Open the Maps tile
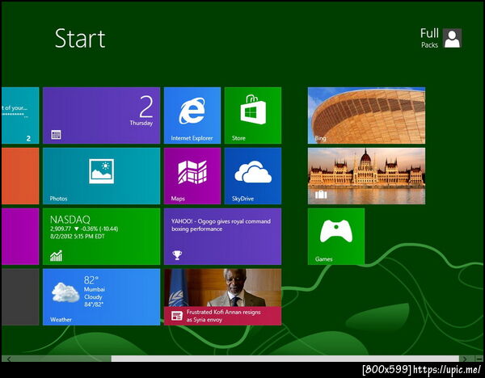Screen dimensions: 485x378 pos(192,176)
